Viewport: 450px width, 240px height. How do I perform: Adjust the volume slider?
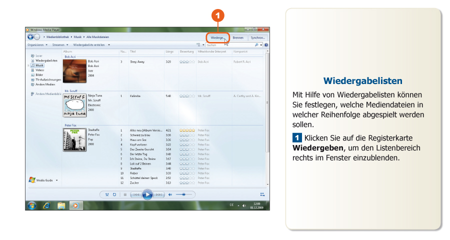coord(184,194)
